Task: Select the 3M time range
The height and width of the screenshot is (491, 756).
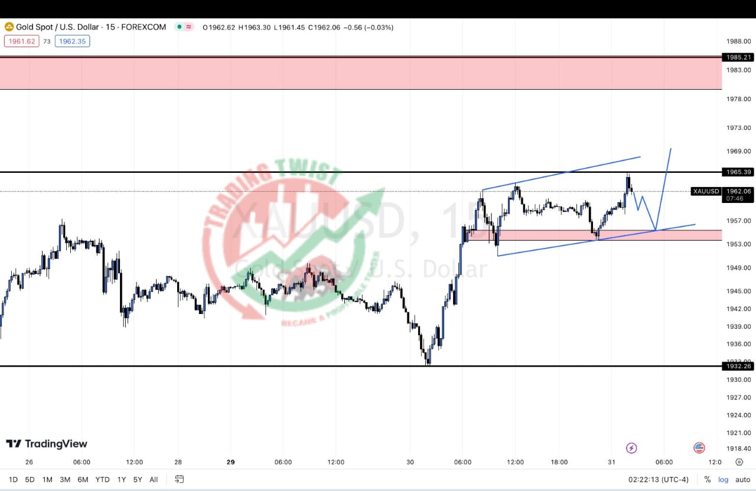Action: (65, 480)
